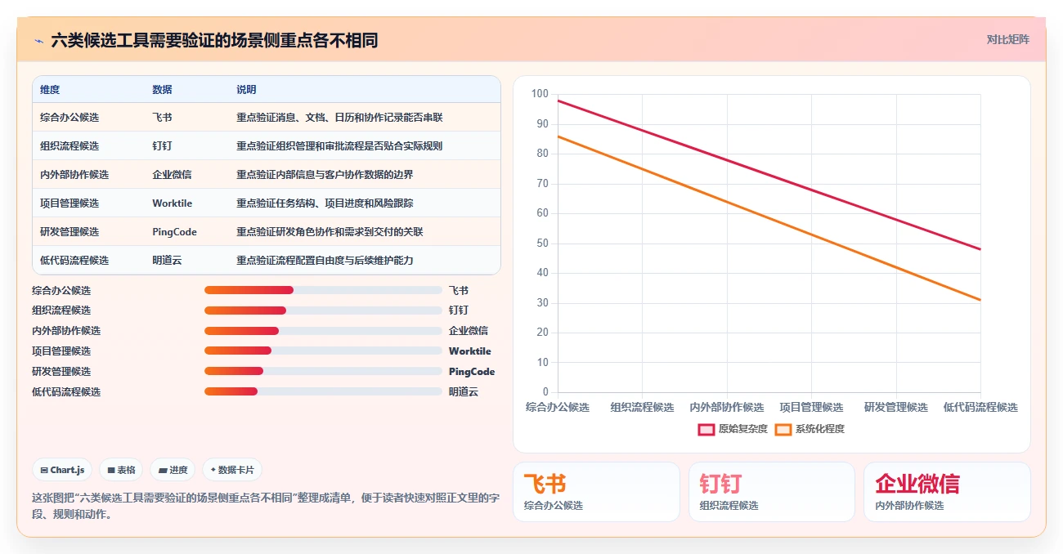Click table cell 内外部协作候选

click(x=74, y=175)
